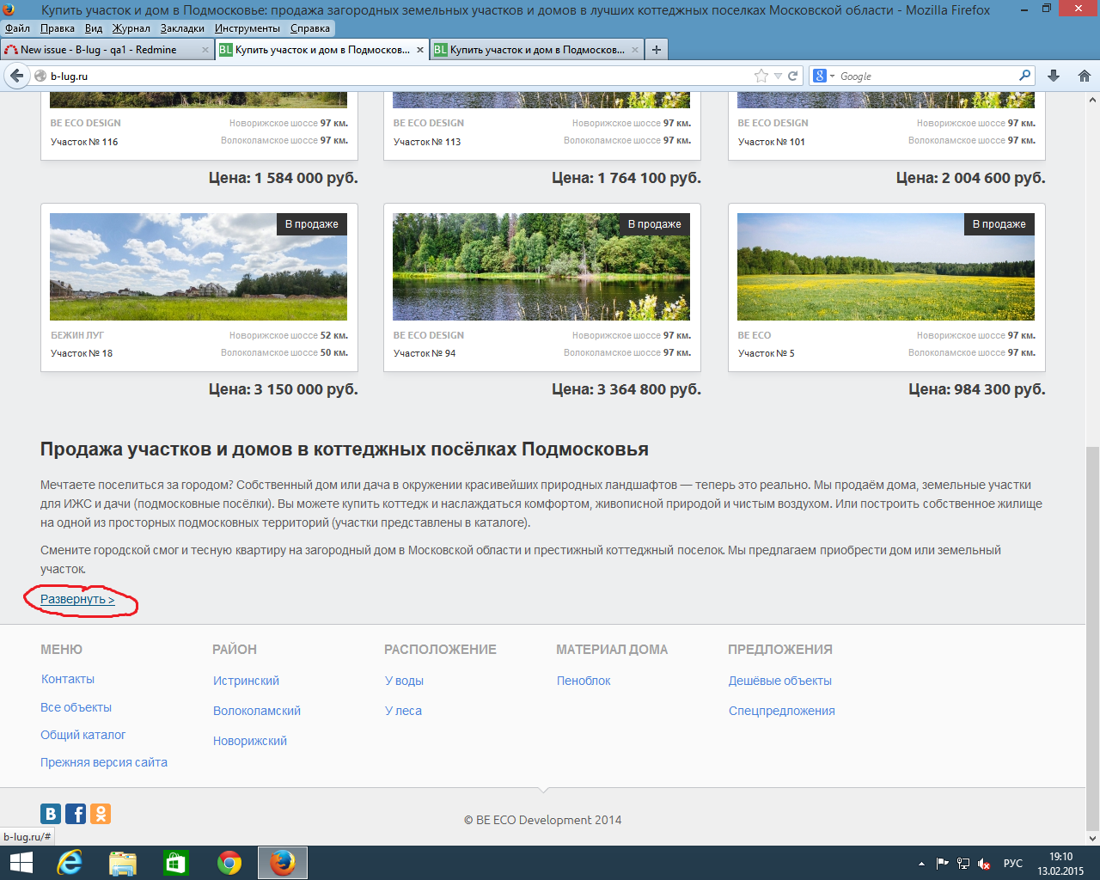Open the VKontakte social icon
The height and width of the screenshot is (880, 1100).
click(51, 814)
